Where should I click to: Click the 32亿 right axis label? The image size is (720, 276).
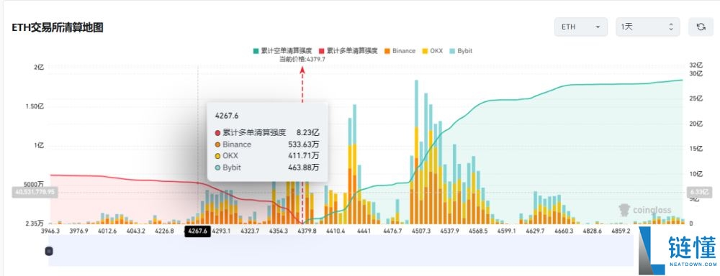(696, 65)
